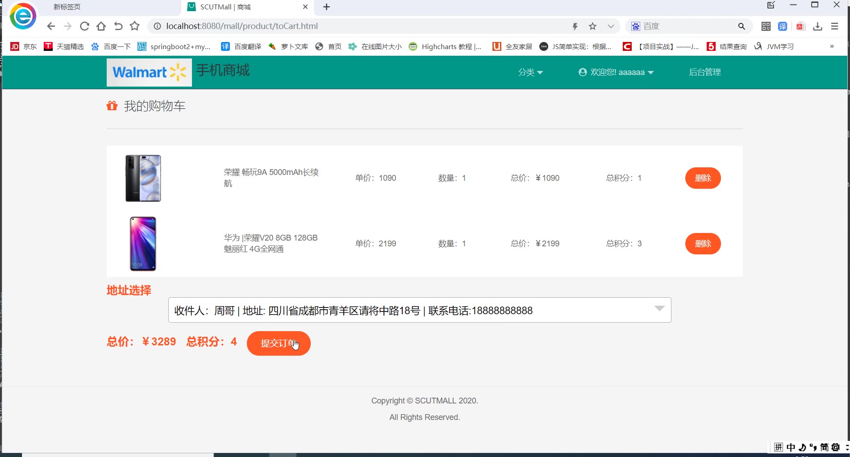This screenshot has height=457, width=850.
Task: Open the 全友家居 bookmark
Action: [512, 46]
